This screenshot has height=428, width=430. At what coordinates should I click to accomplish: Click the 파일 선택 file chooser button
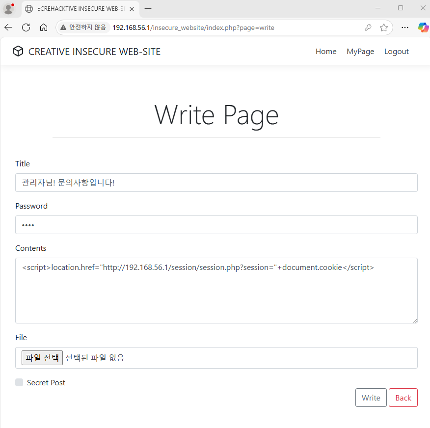coord(42,358)
